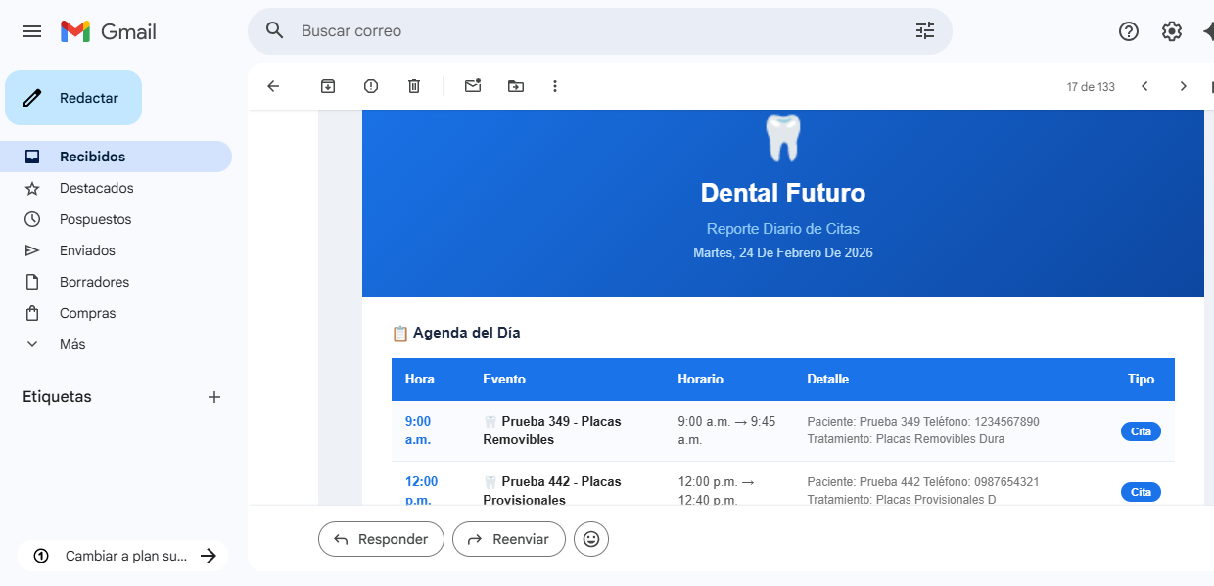Delete email using trash icon
This screenshot has height=586, width=1214.
coord(414,86)
